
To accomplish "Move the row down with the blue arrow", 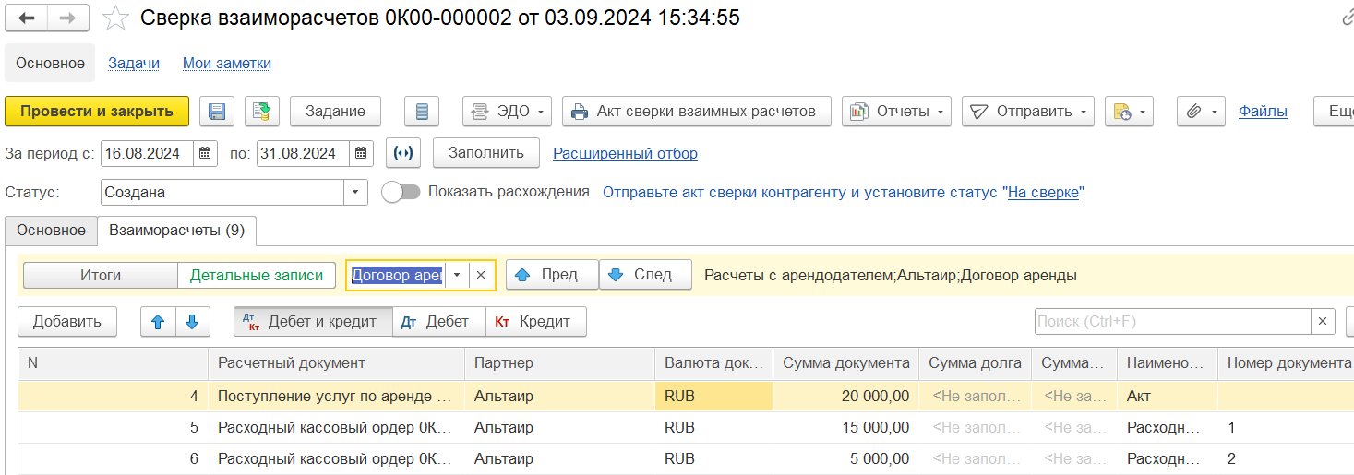I will 192,322.
